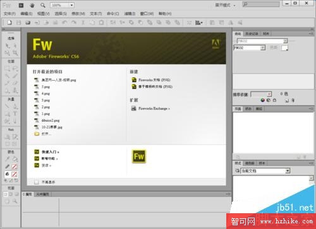The image size is (316, 229).
Task: Click the search field at top right
Action: pos(261,4)
